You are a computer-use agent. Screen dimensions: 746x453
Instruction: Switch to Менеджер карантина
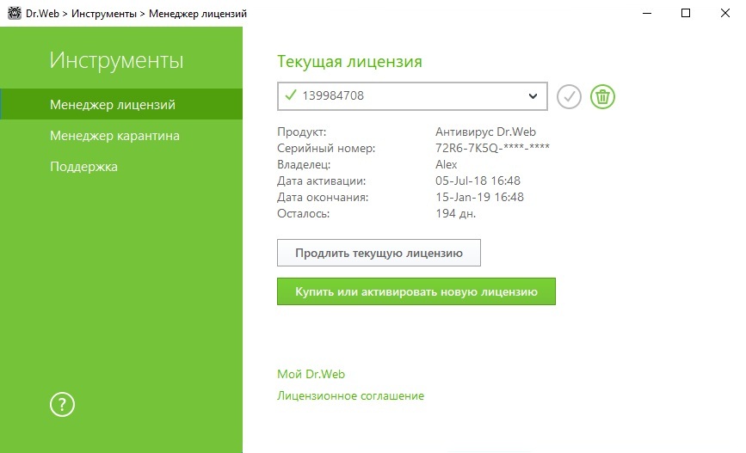[114, 136]
